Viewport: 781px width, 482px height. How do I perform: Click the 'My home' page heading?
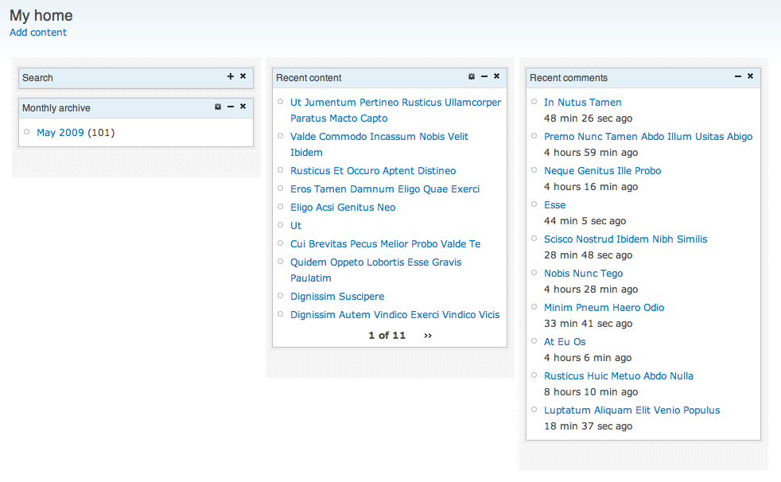click(41, 15)
